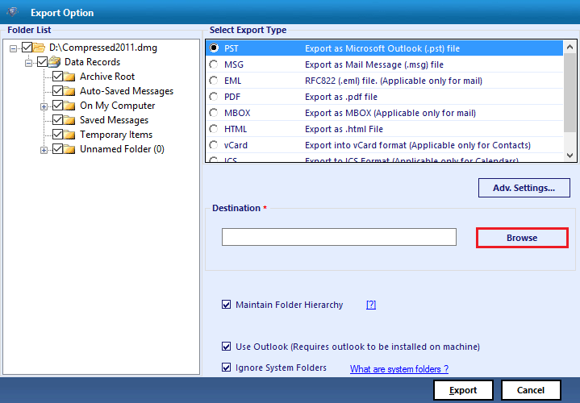Click the Data Records stacked folders icon
Screen dimensions: 580x403
[54, 62]
